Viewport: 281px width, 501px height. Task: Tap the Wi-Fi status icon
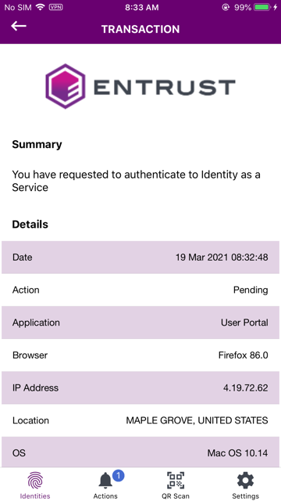(40, 7)
